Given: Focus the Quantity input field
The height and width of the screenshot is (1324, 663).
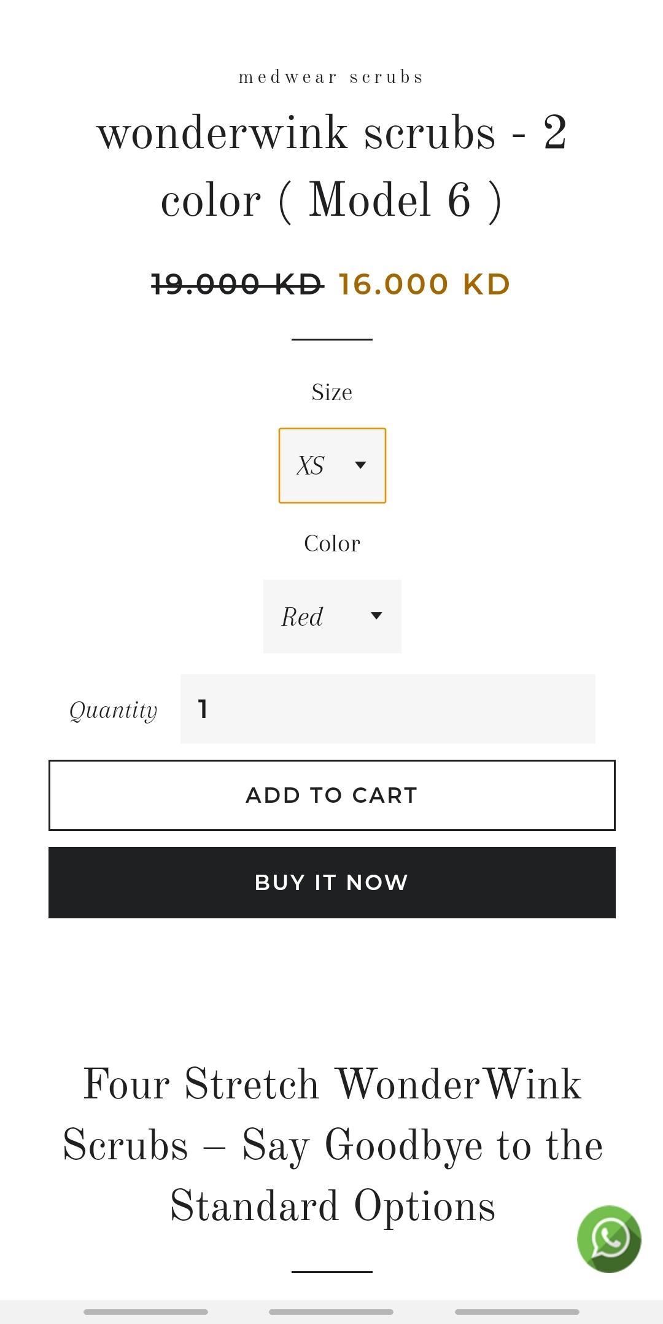Looking at the screenshot, I should (387, 709).
